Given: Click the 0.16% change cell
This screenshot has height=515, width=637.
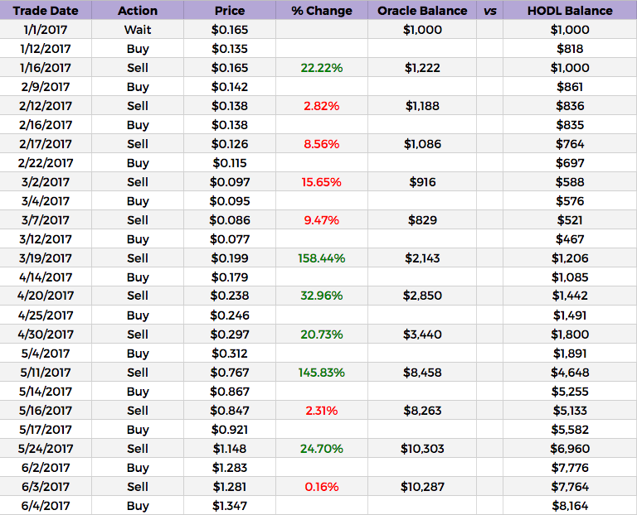Looking at the screenshot, I should point(322,487).
